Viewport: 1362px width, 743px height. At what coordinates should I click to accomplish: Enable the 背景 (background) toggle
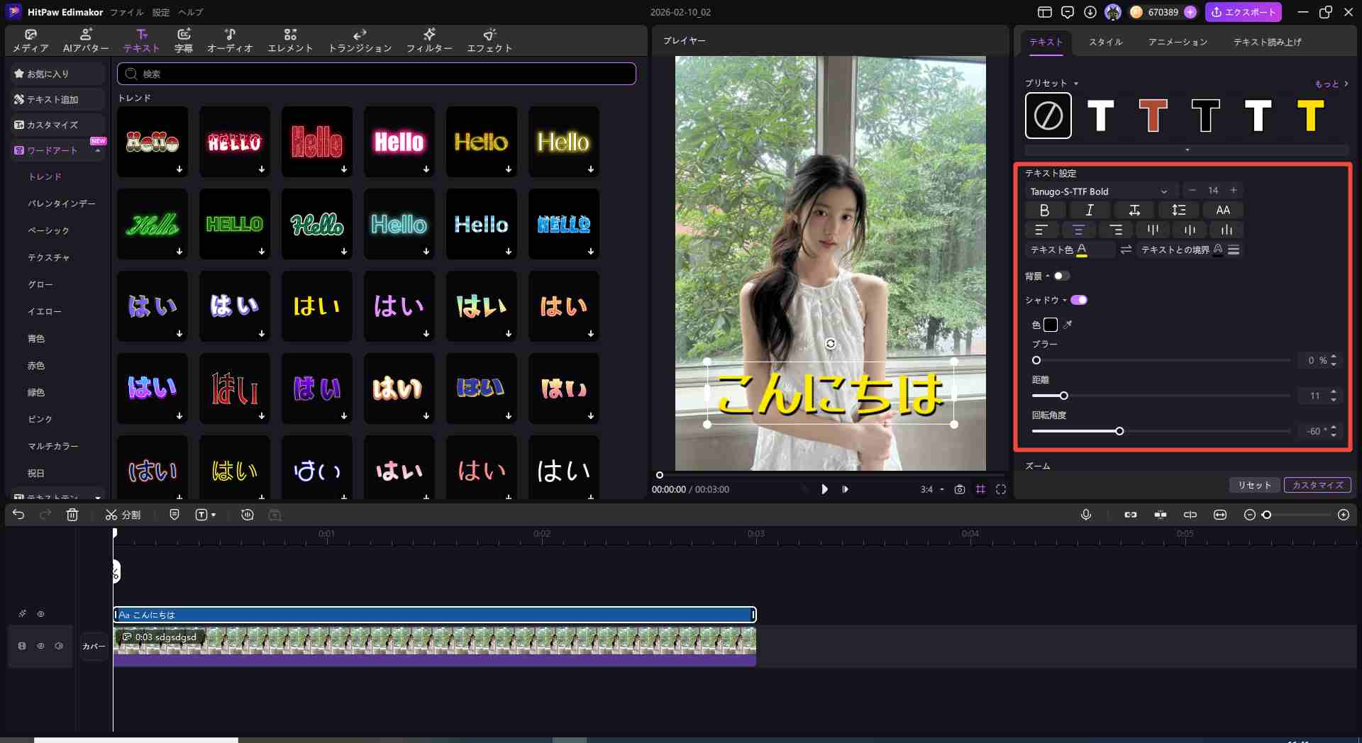pyautogui.click(x=1061, y=276)
